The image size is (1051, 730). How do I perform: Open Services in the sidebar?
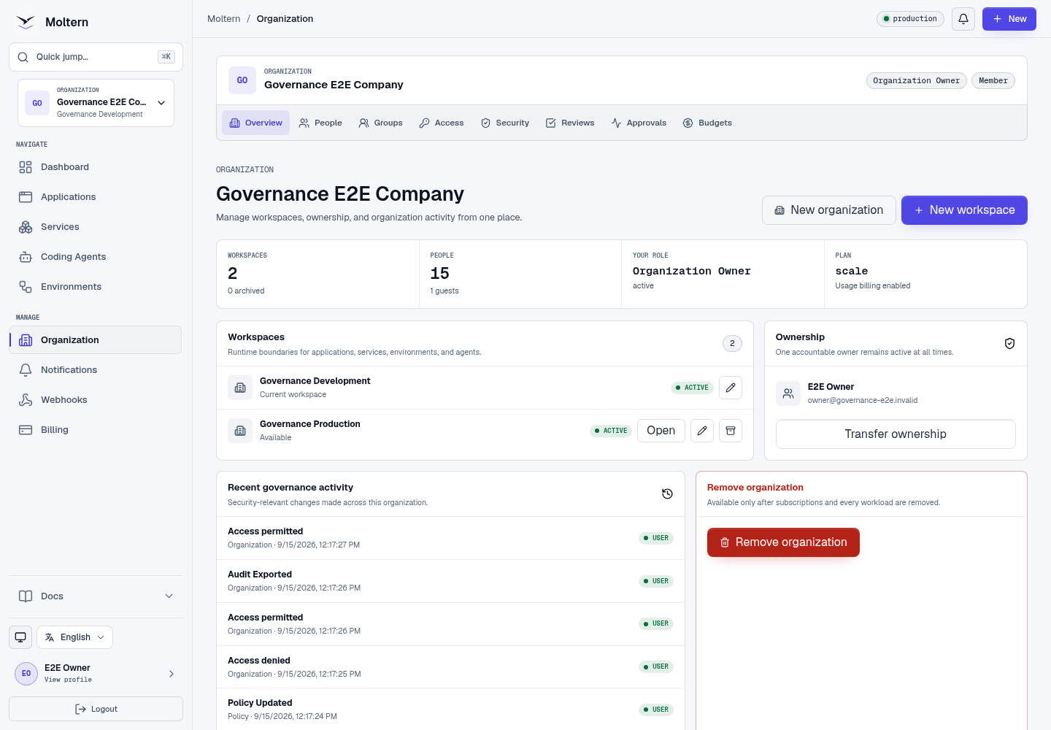pyautogui.click(x=96, y=227)
